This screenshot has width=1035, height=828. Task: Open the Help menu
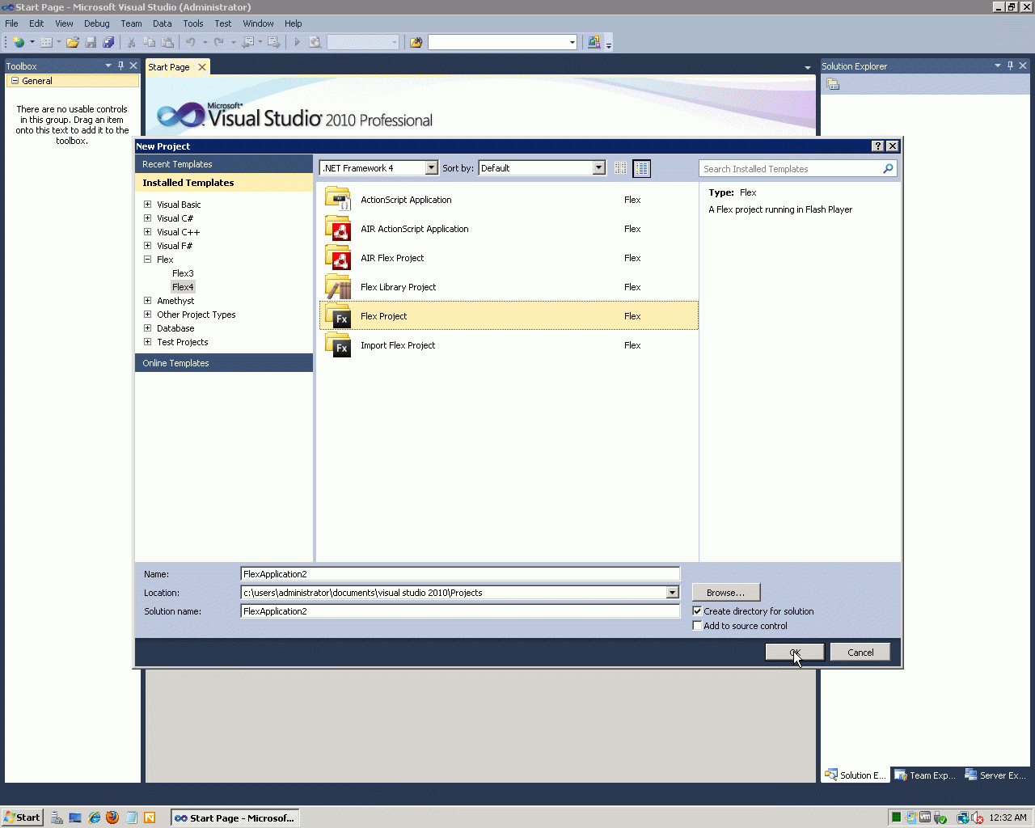pyautogui.click(x=294, y=23)
